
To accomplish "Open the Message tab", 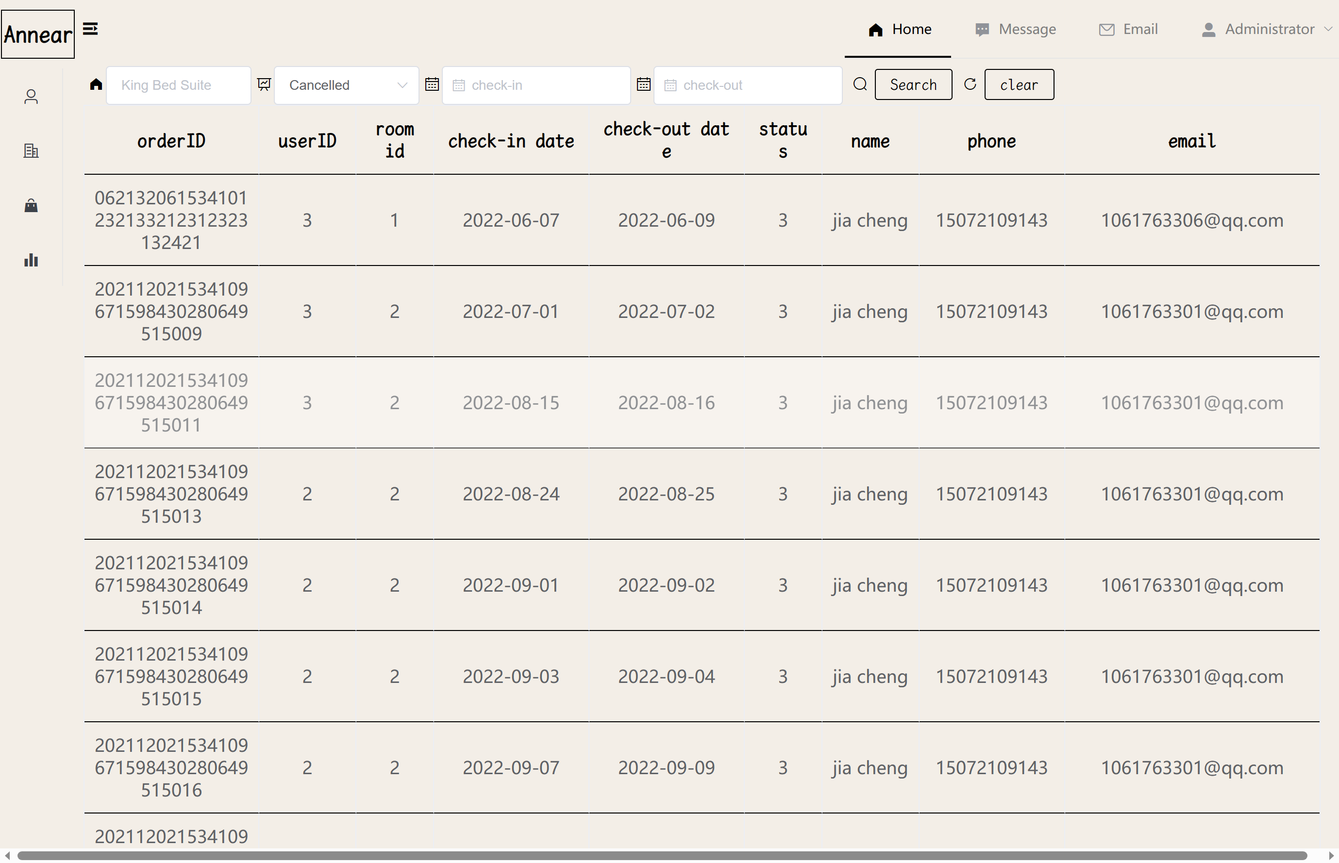I will tap(1015, 29).
